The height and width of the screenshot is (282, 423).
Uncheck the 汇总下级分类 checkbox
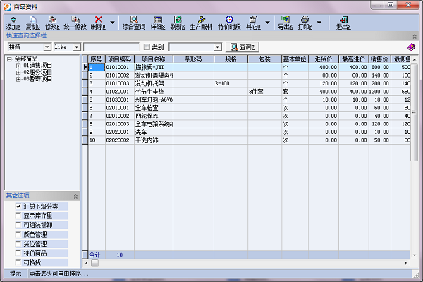[x=18, y=206]
